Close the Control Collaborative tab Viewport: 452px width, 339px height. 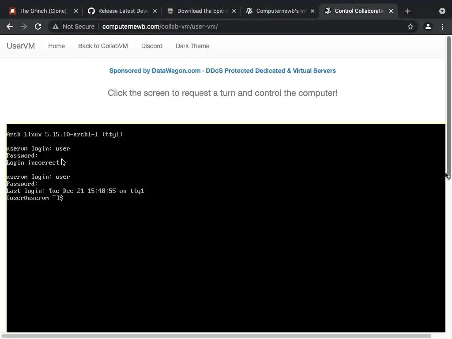391,11
